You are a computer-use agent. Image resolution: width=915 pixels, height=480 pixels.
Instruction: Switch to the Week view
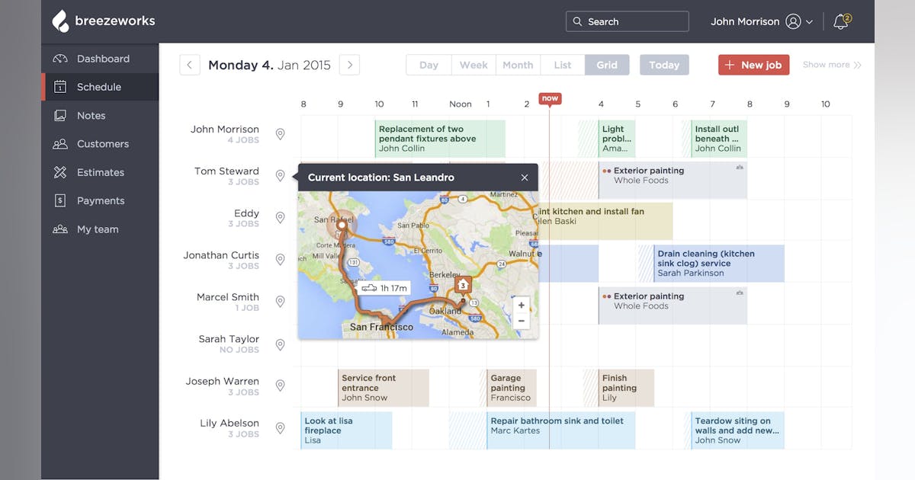(473, 65)
